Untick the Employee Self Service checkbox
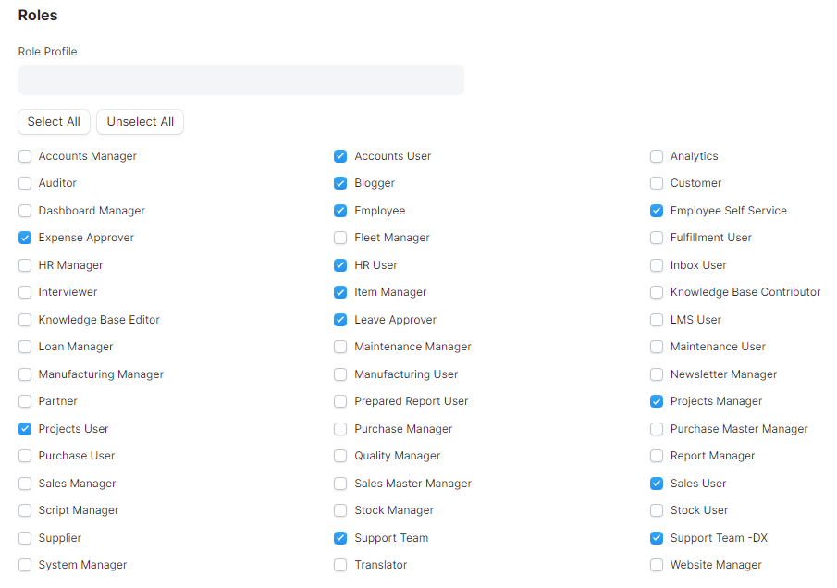The height and width of the screenshot is (588, 837). pos(657,211)
